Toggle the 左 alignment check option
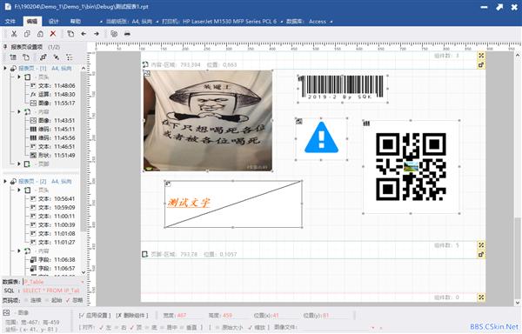The image size is (522, 334). pos(106,327)
